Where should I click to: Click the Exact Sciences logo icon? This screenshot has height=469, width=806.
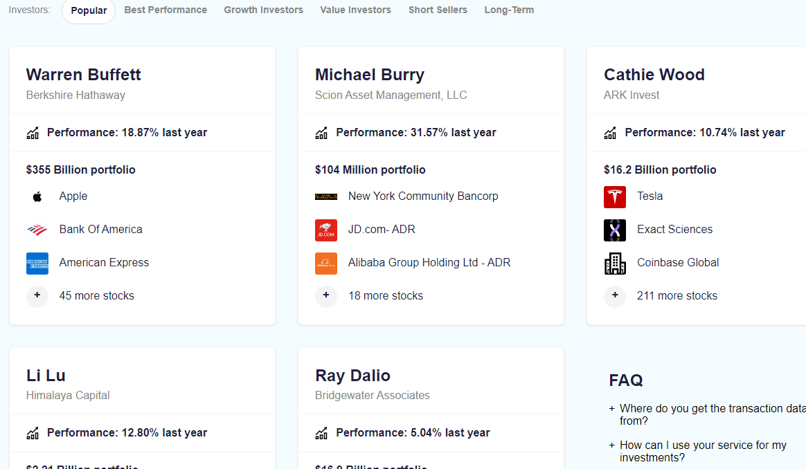(x=615, y=230)
